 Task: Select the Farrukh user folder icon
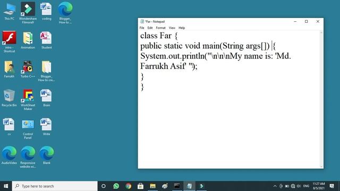tap(9, 69)
